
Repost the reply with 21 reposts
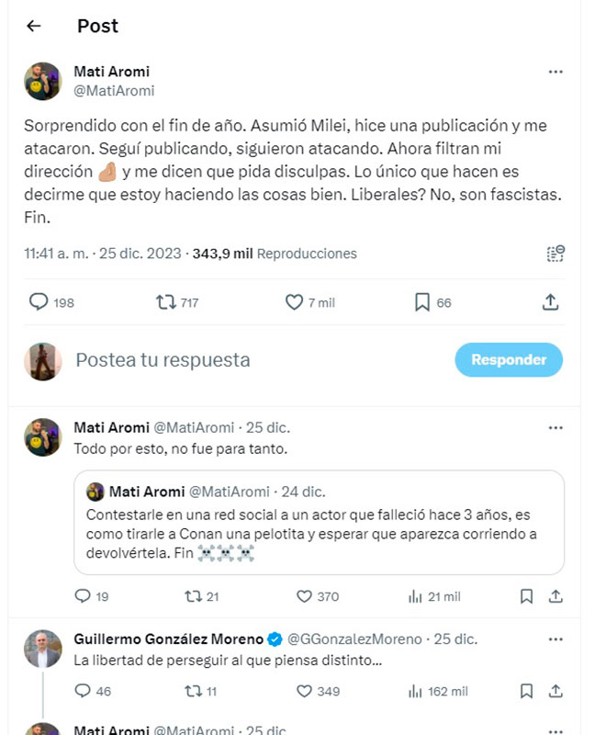click(x=192, y=596)
